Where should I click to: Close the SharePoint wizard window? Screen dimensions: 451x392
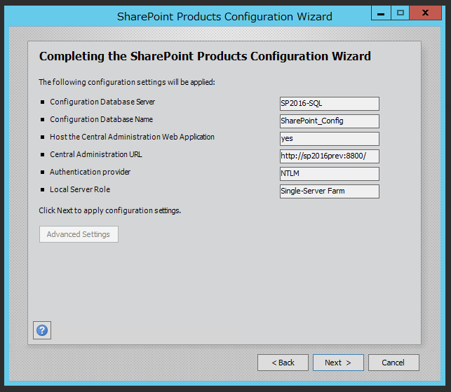pyautogui.click(x=426, y=13)
